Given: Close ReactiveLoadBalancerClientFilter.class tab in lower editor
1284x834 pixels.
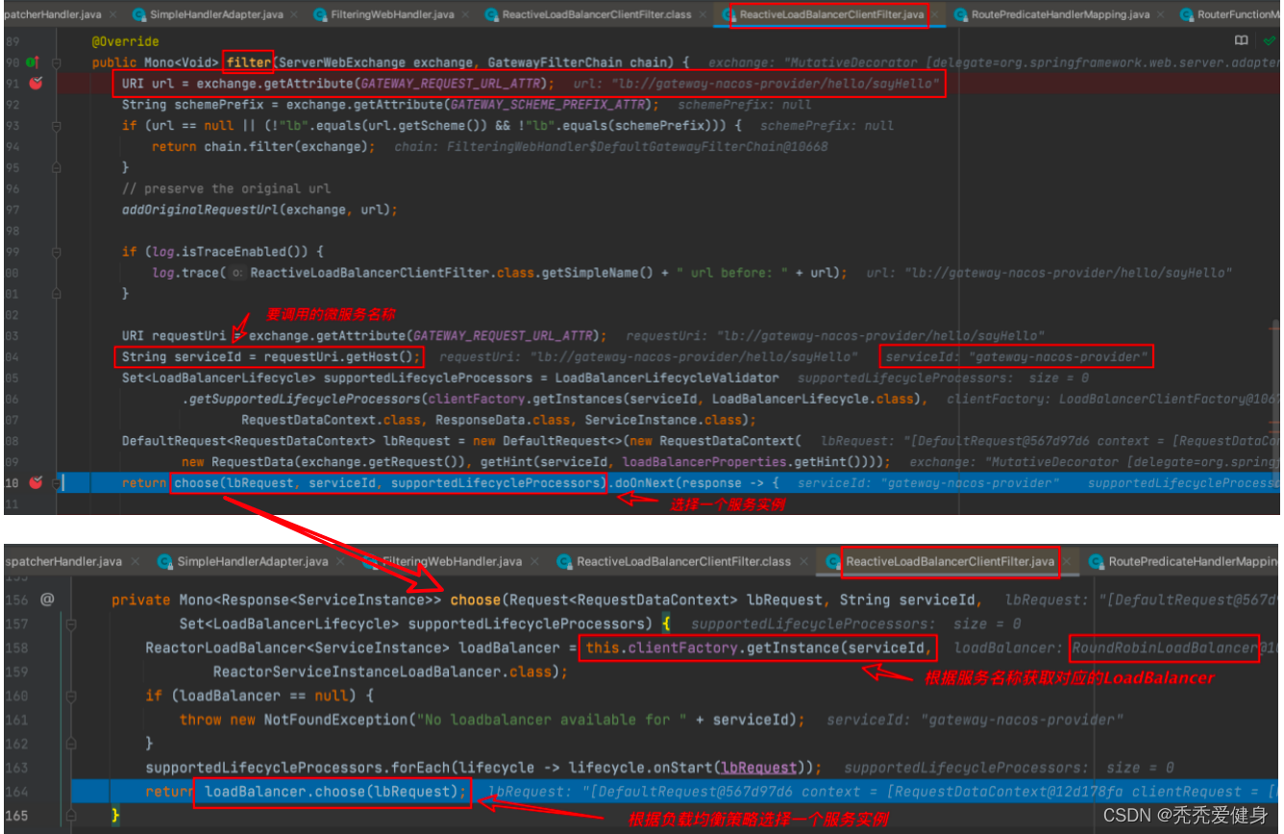Looking at the screenshot, I should coord(802,561).
